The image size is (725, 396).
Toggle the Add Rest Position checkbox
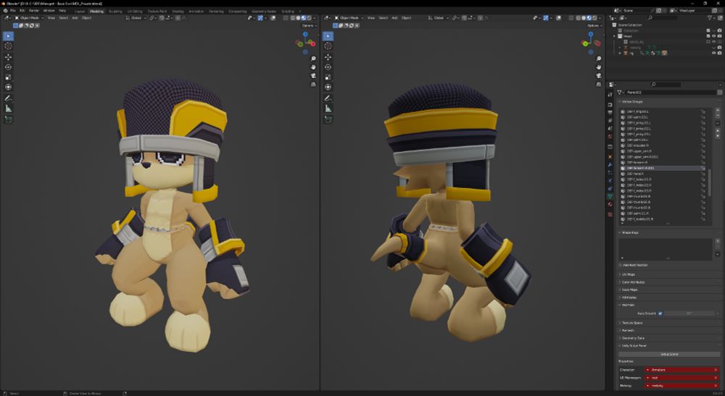pos(621,265)
